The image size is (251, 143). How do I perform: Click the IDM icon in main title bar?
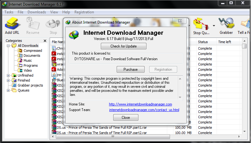coord(5,4)
